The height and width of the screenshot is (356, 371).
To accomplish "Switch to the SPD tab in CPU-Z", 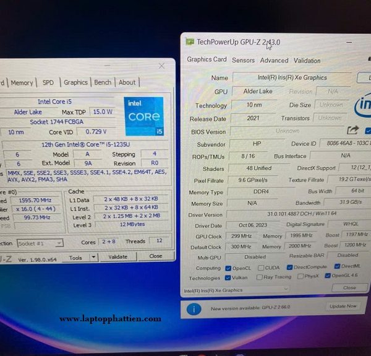I will coord(48,82).
